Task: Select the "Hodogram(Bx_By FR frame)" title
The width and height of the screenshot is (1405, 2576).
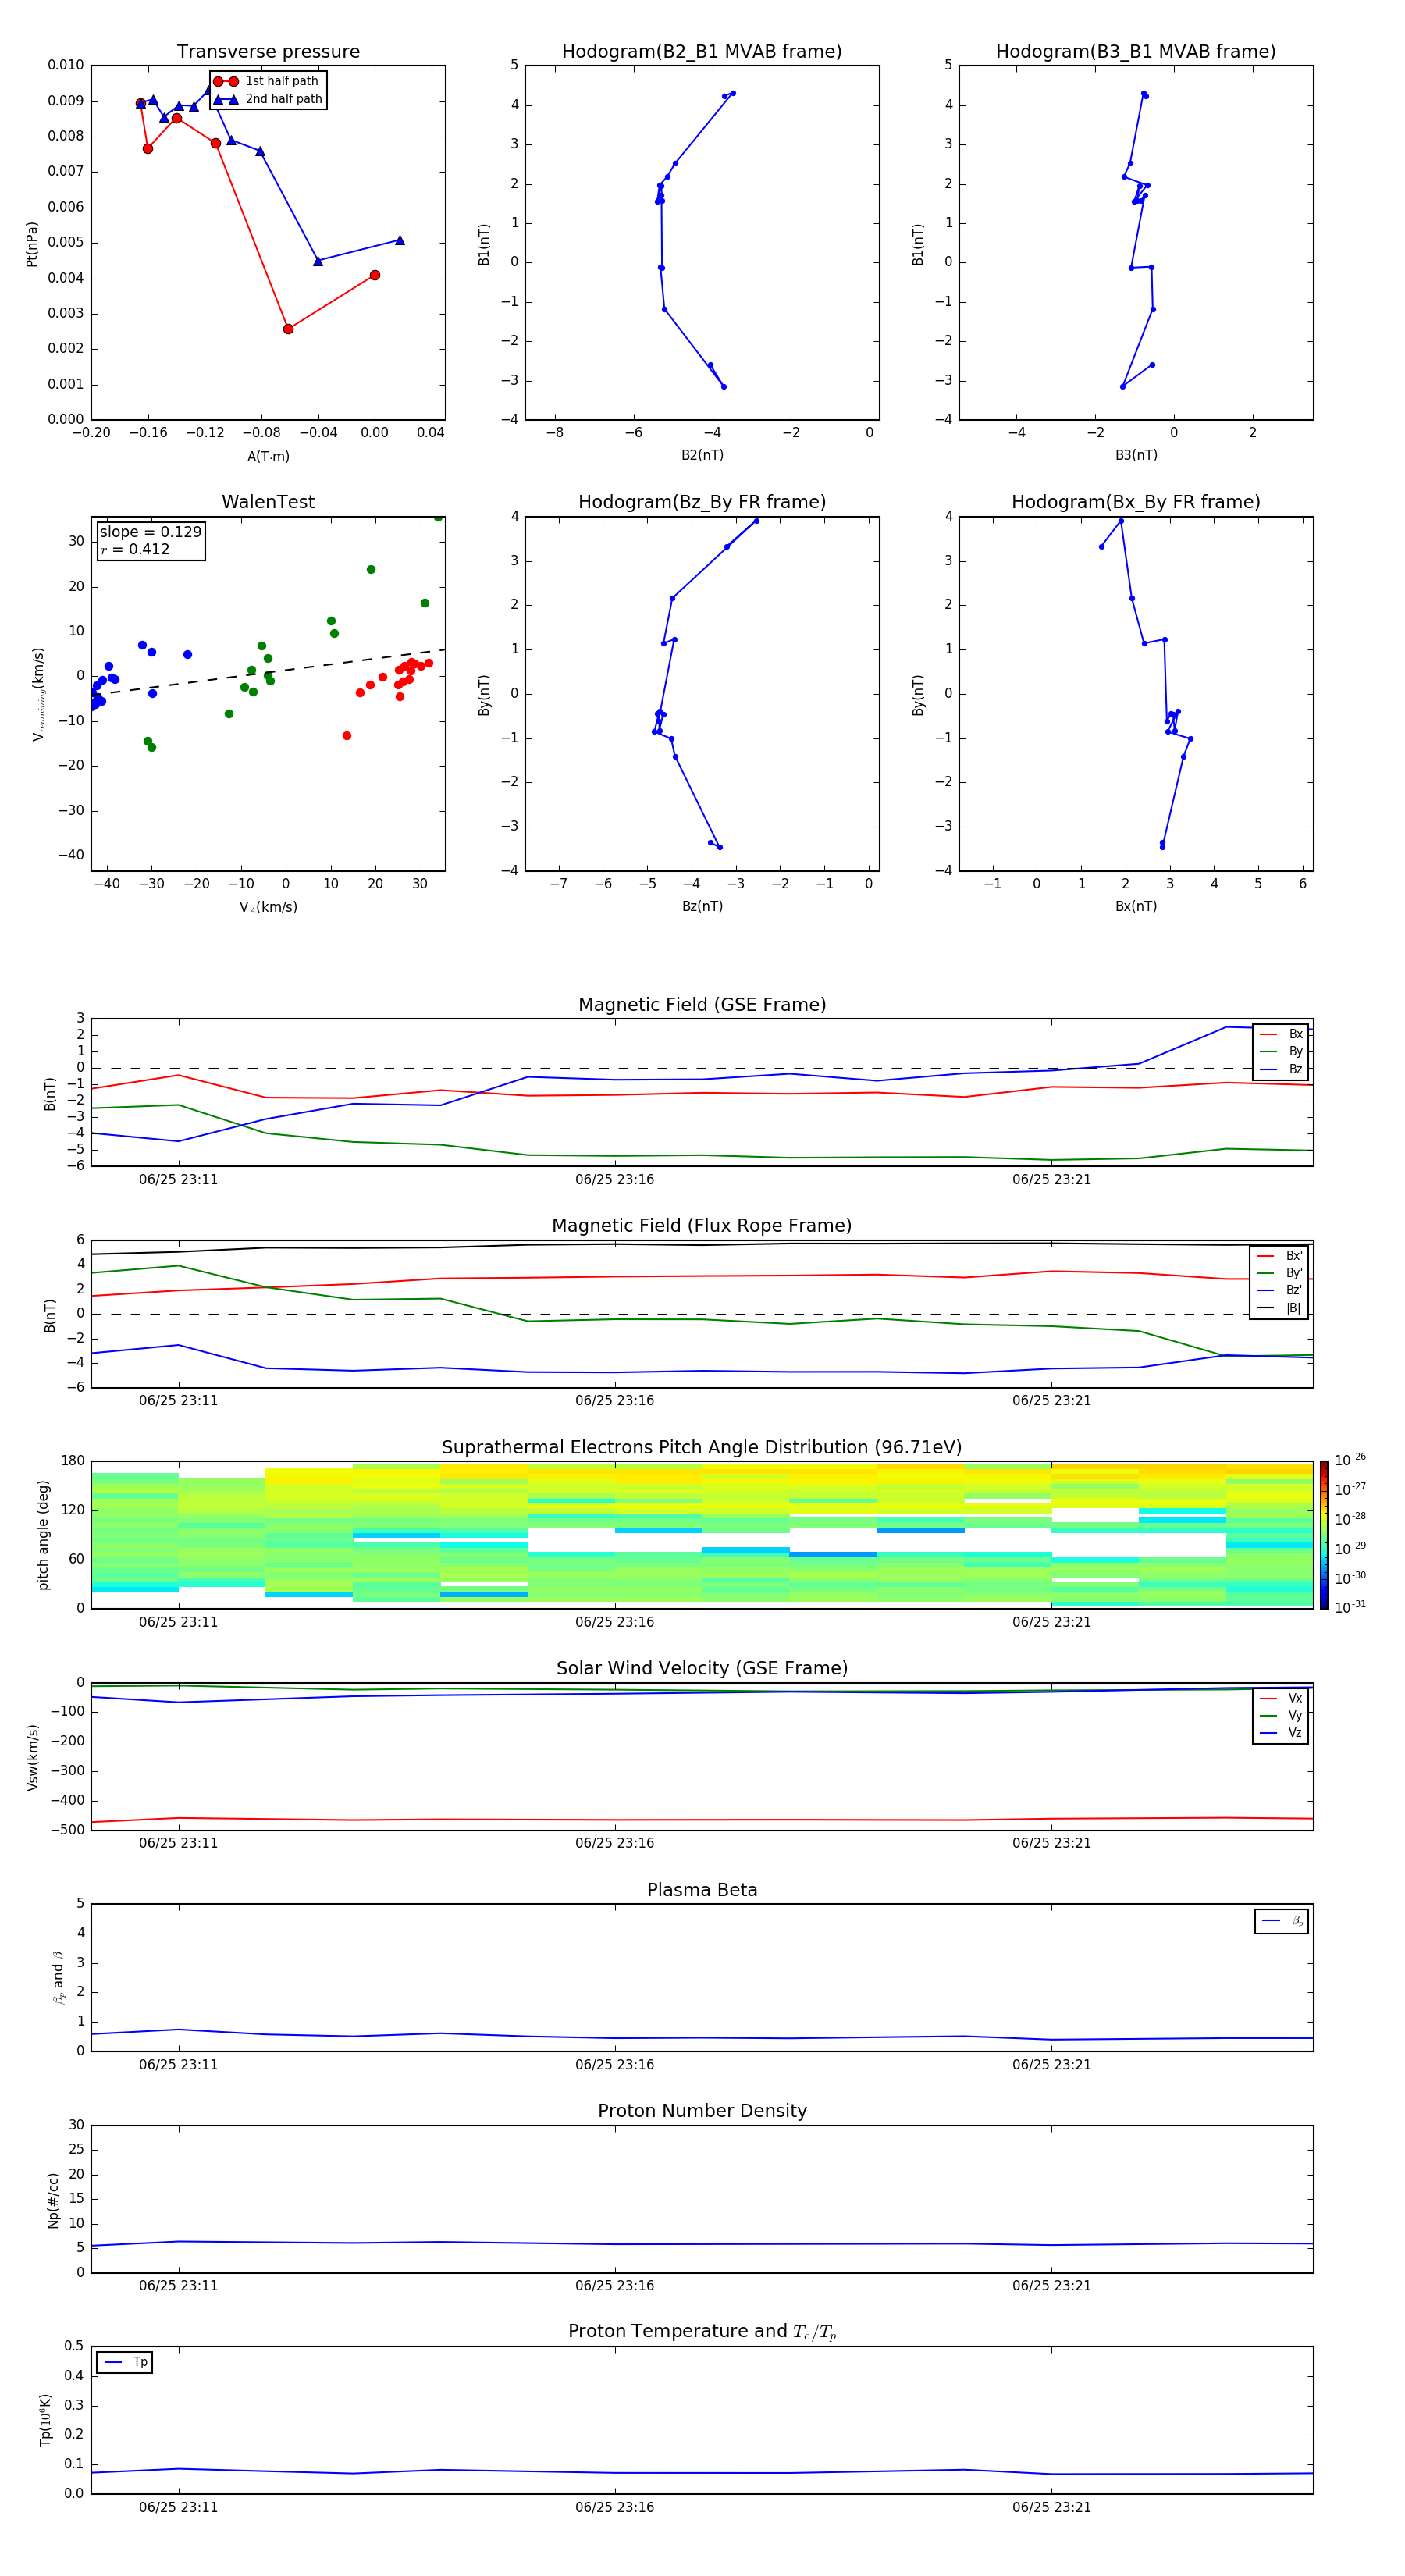Action: click(1136, 502)
